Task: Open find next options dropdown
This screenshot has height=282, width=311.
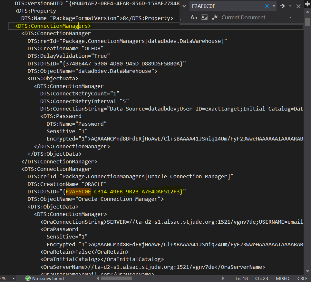Action: [290, 6]
